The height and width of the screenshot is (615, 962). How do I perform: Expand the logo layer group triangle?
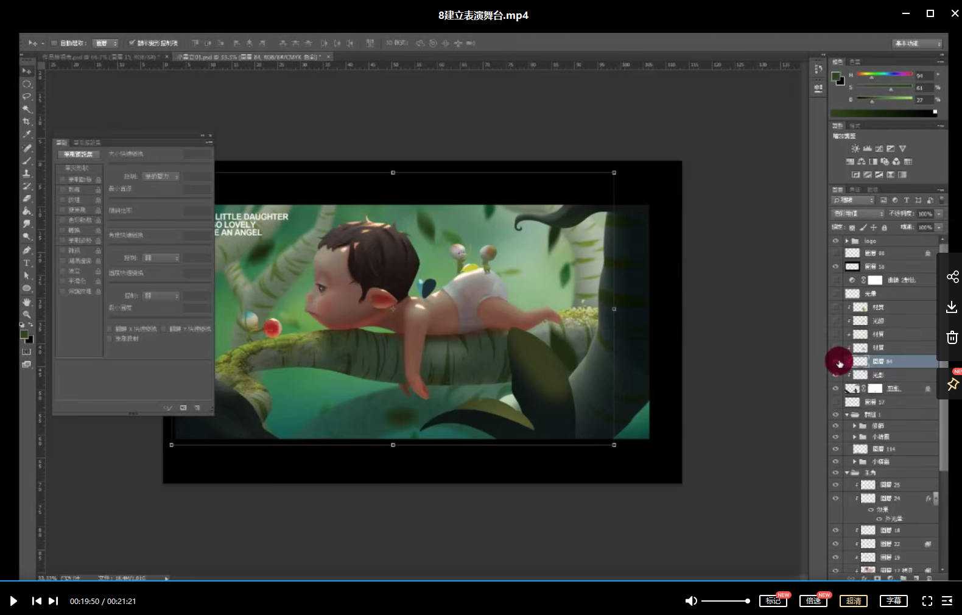click(847, 241)
